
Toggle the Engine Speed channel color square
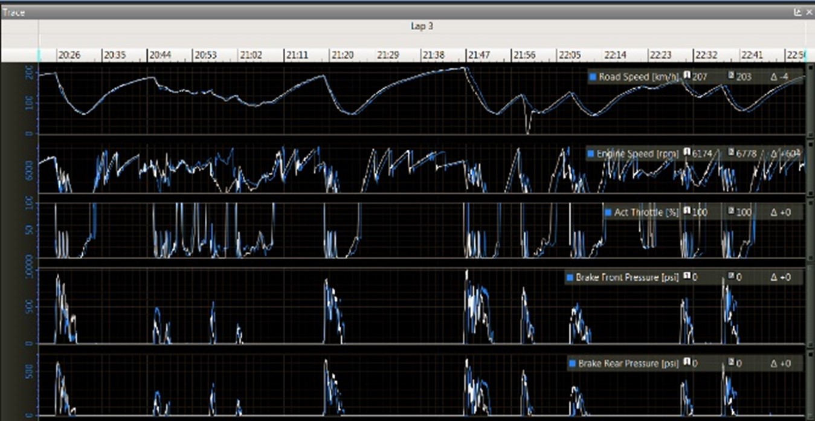[591, 154]
